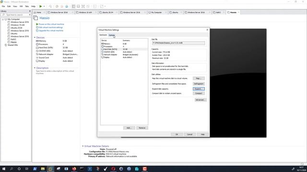Screen dimensions: 307x172
Task: Open the power options dropdown arrow
Action: pyautogui.click(x=44, y=6)
